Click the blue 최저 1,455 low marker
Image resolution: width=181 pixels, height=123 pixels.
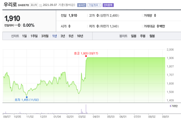[27, 97]
